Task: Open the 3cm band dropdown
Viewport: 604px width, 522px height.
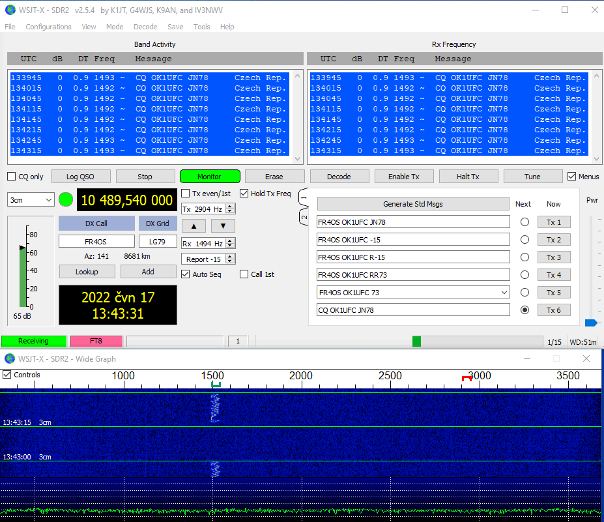Action: pos(31,200)
